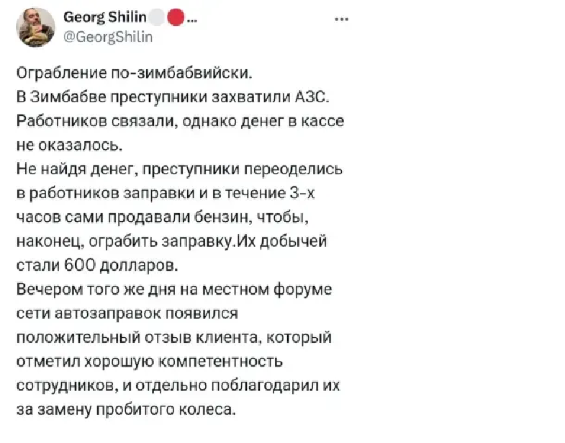Click the line starting 'Вечером того же дня'
565x443 pixels.
[173, 290]
